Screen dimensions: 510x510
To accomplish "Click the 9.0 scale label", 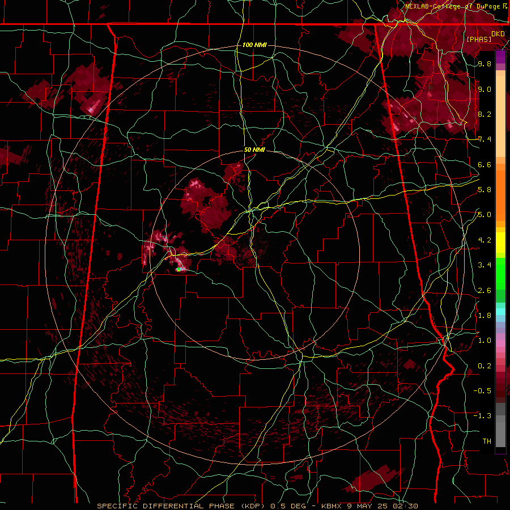I will coord(484,89).
